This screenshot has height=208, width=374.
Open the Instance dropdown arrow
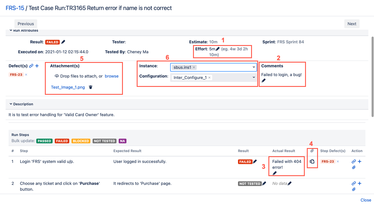[x=254, y=67]
